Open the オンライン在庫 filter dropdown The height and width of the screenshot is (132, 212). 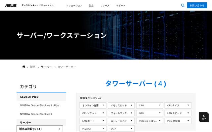point(93,105)
